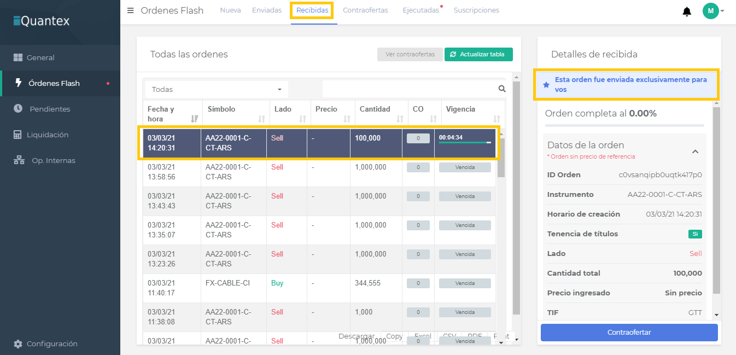736x355 pixels.
Task: Click the order table vertical scrollbar
Action: click(x=501, y=159)
